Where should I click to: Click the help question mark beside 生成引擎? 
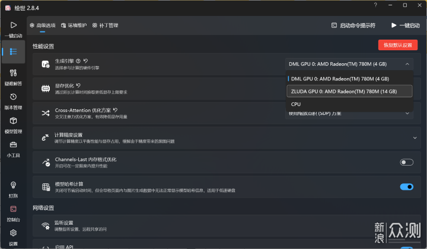point(78,61)
